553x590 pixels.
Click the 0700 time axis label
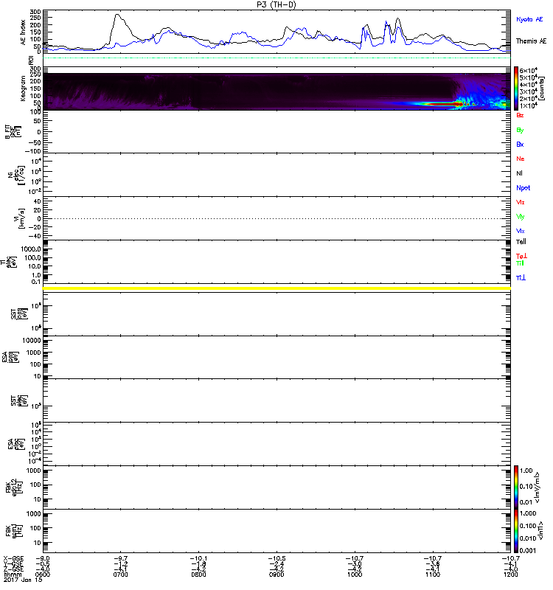pyautogui.click(x=120, y=575)
